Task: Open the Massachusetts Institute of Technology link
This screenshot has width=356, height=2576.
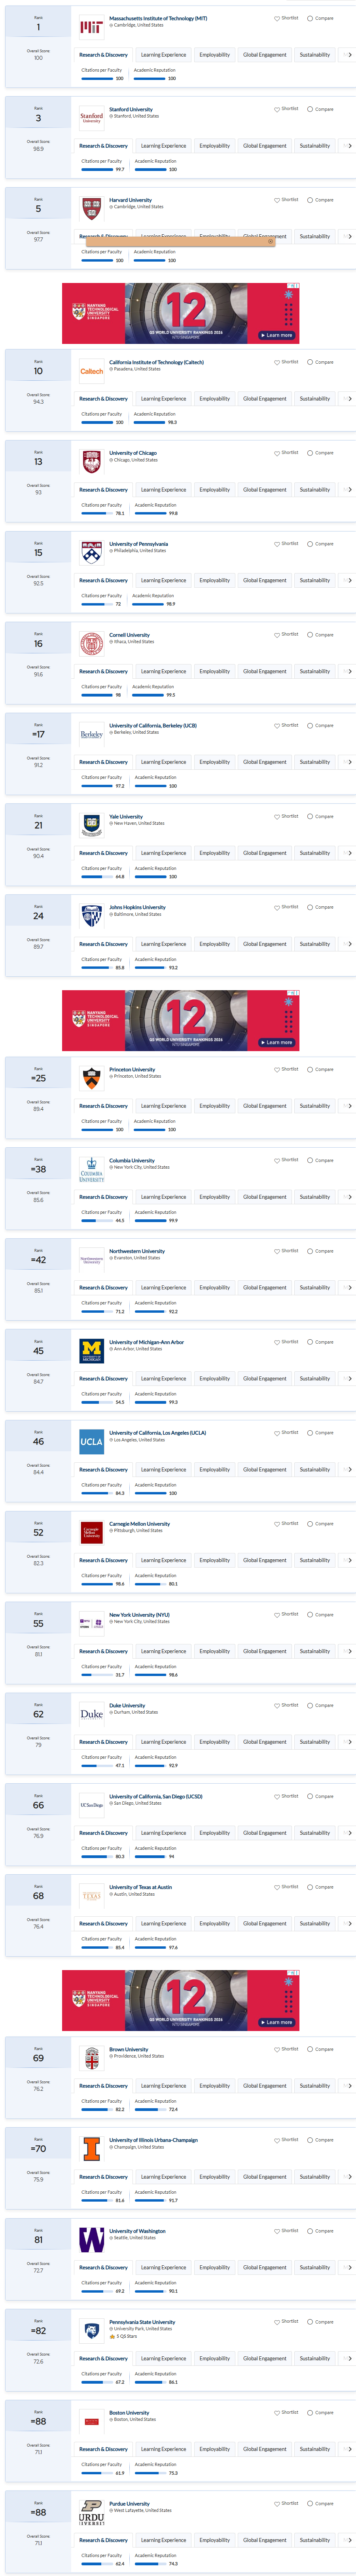Action: point(158,18)
